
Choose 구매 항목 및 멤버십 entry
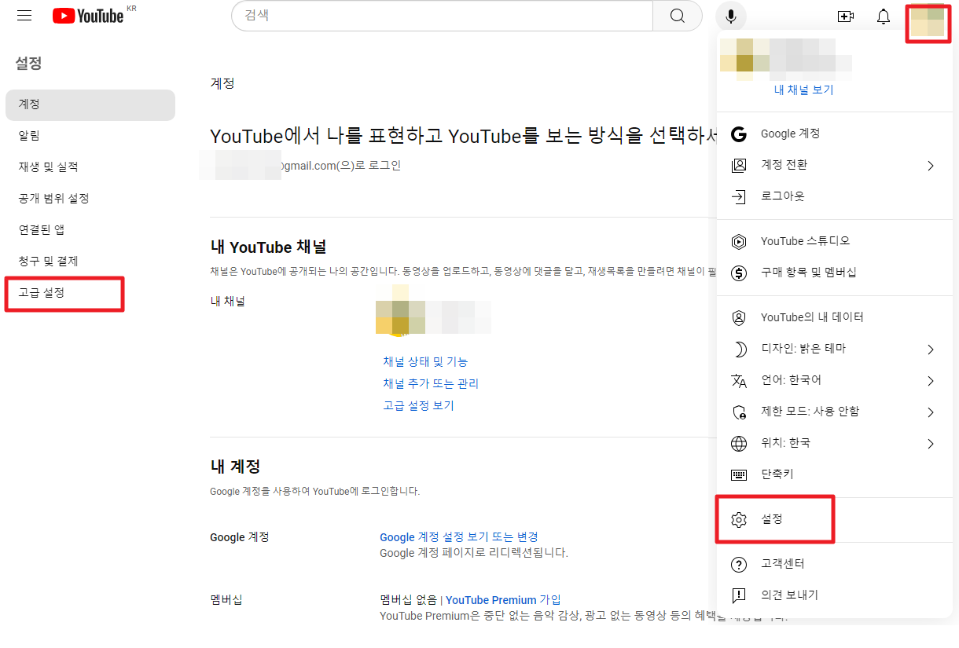pos(835,273)
